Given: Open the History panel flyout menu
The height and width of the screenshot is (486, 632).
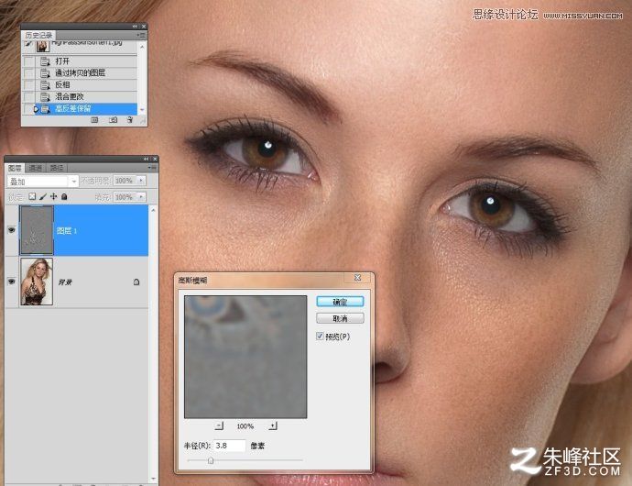Looking at the screenshot, I should coord(141,36).
